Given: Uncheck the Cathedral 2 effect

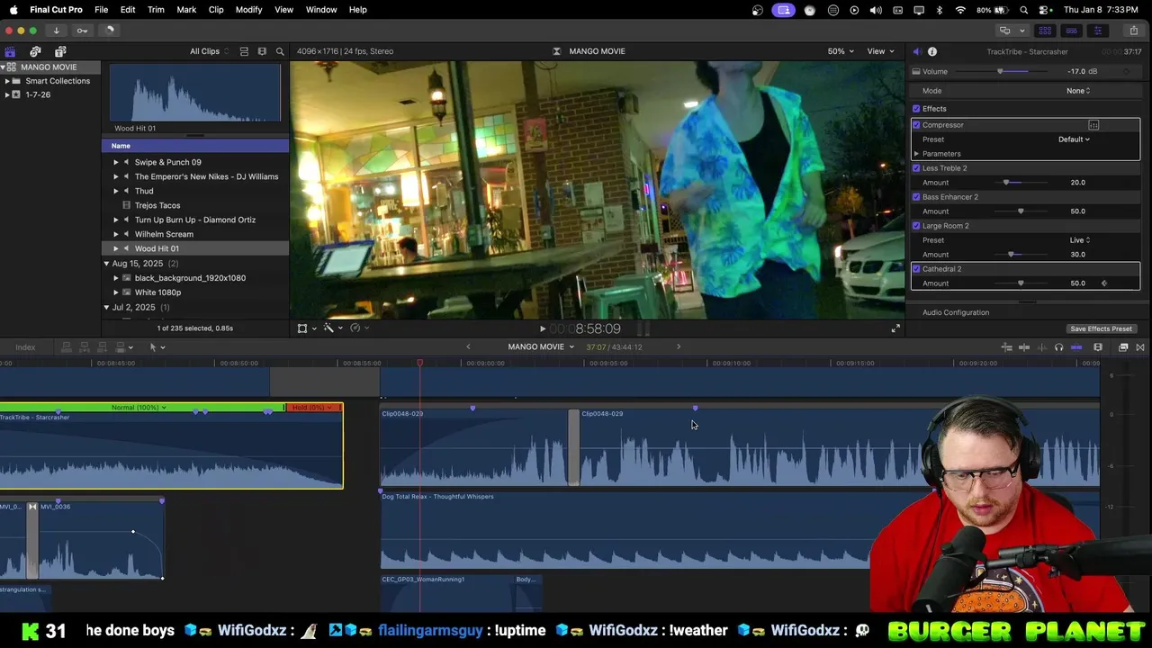Looking at the screenshot, I should 916,269.
